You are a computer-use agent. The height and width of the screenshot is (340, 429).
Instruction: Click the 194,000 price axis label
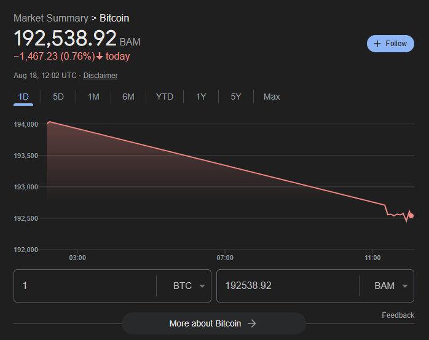click(26, 124)
